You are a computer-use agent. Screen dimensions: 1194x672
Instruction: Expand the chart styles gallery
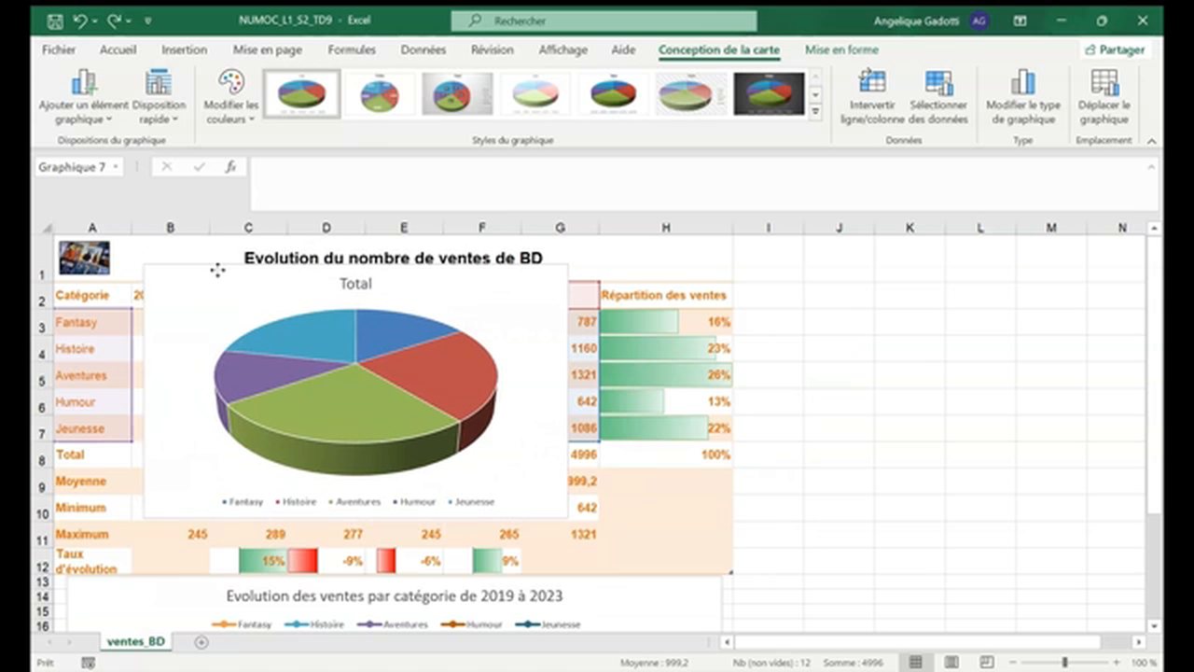click(x=814, y=110)
